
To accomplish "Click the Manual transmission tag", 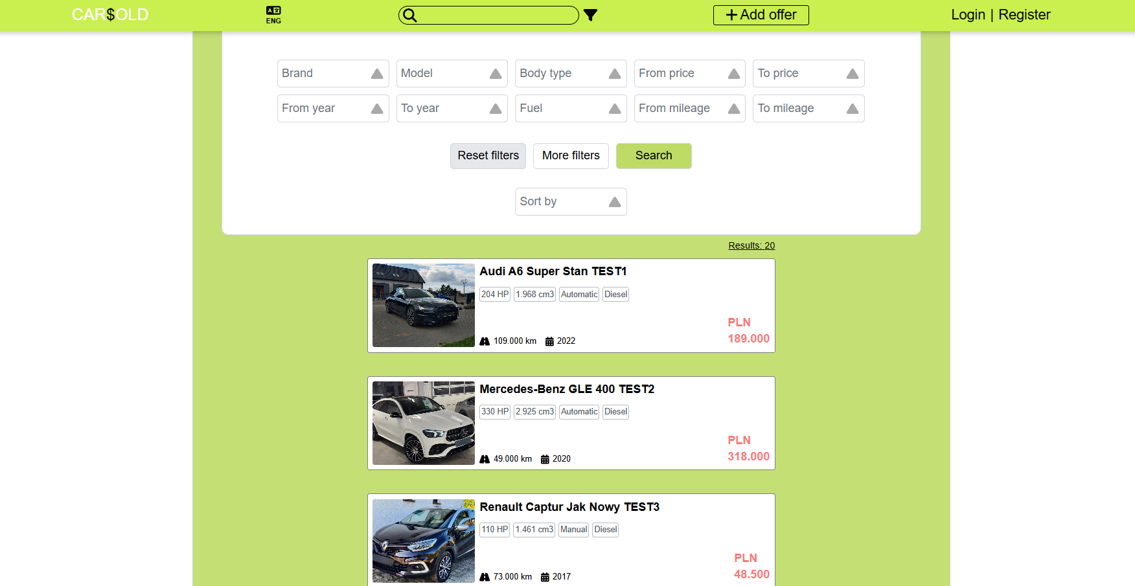I will (x=573, y=530).
